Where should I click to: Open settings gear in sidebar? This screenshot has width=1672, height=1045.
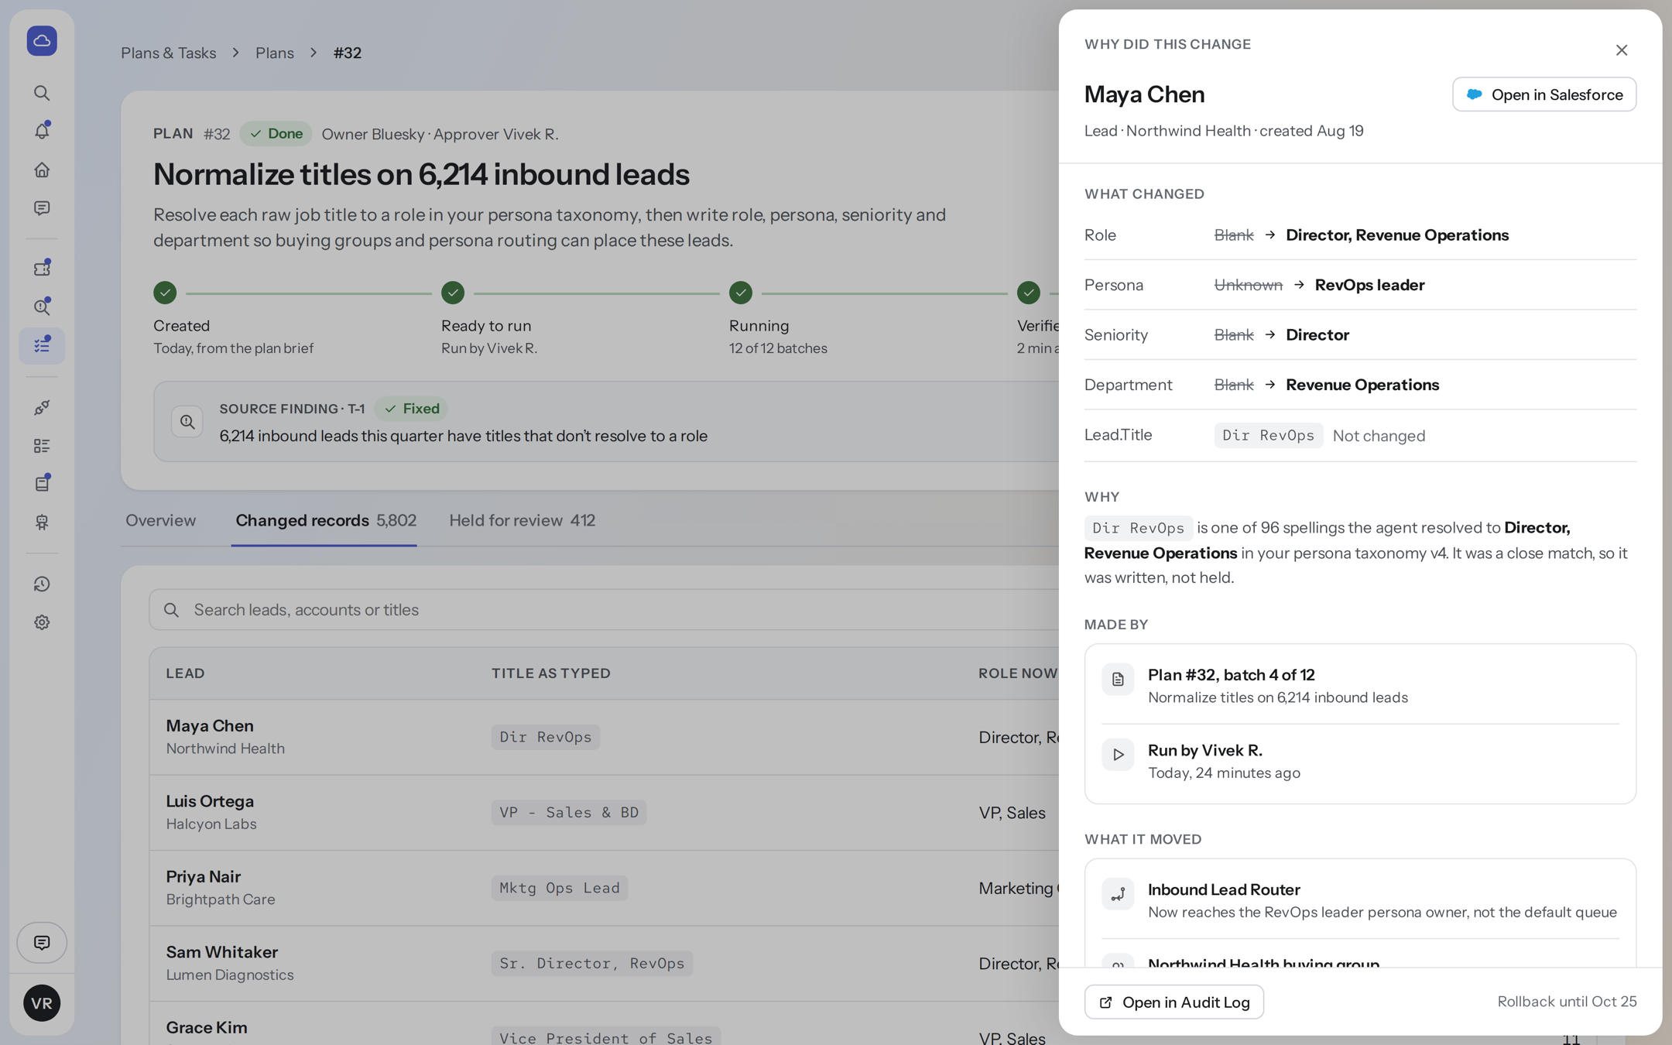coord(42,622)
